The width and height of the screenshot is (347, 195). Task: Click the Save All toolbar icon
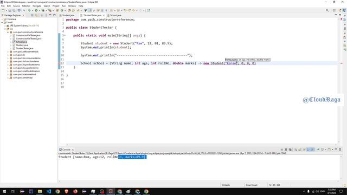[14, 10]
